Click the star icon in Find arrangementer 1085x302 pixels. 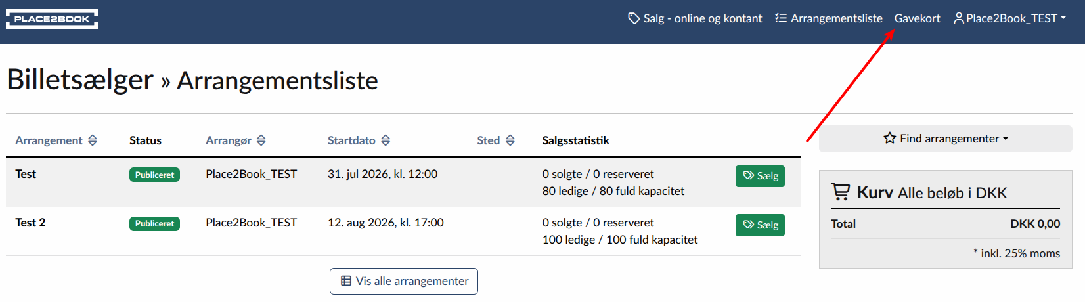(890, 139)
